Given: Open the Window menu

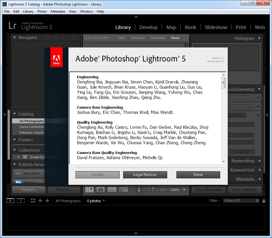Looking at the screenshot, I should pos(86,11).
